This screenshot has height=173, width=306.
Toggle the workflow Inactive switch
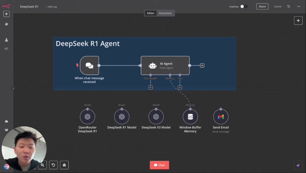[x=244, y=7]
